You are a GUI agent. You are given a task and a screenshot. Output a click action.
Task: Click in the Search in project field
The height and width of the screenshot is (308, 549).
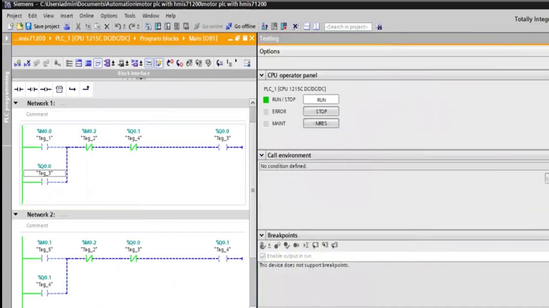[x=347, y=27]
